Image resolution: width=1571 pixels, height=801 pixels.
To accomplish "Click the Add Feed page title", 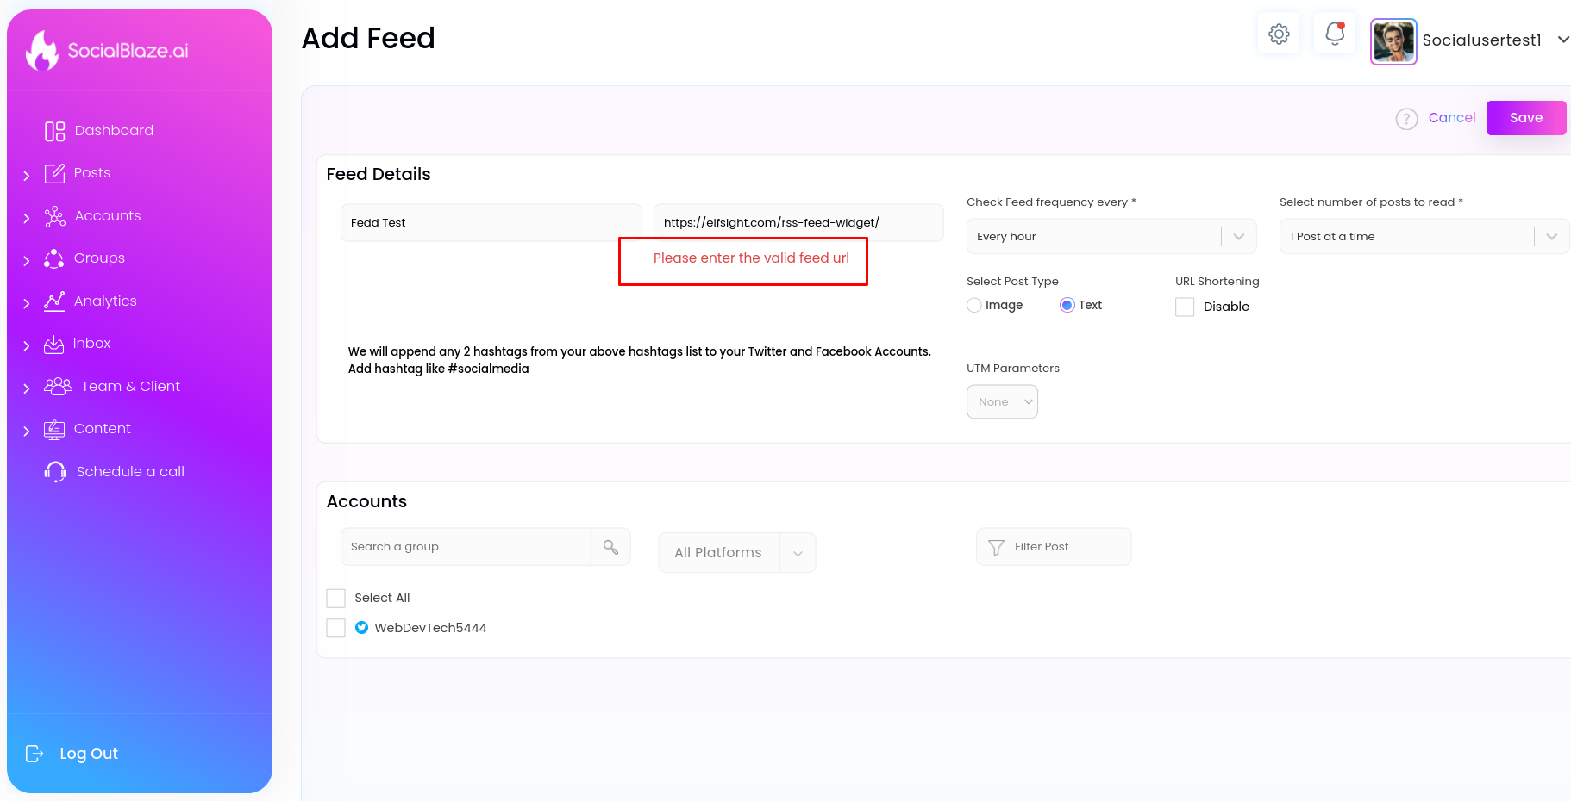I will (368, 38).
